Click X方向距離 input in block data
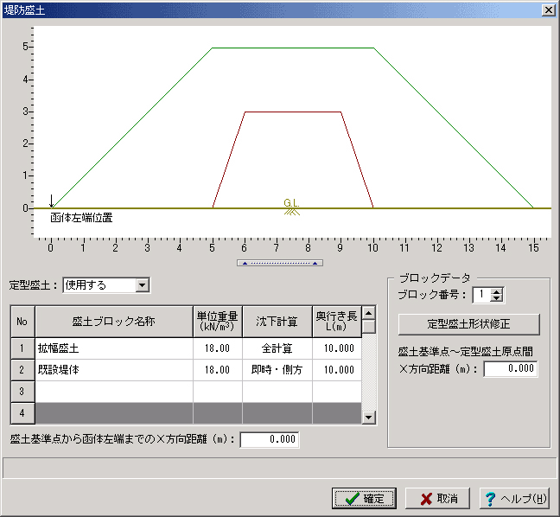The width and height of the screenshot is (560, 517). (511, 368)
